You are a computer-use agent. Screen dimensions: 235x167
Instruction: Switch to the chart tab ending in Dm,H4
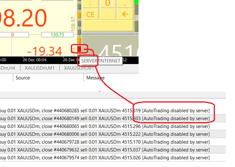click(7, 68)
